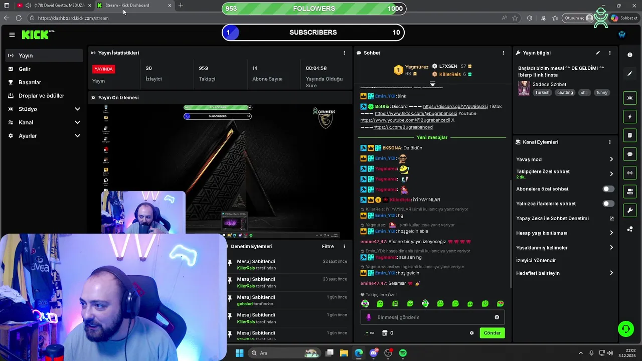Viewport: 642px width, 361px height.
Task: Click the info icon in right sidebar
Action: pos(630,55)
